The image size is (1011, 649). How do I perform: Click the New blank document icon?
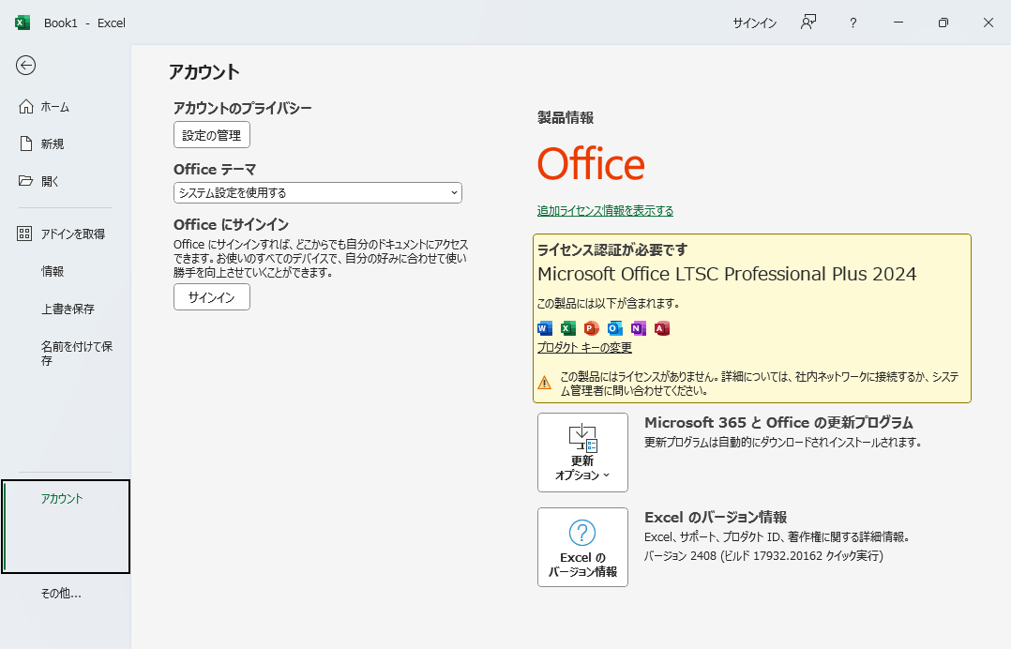[x=26, y=143]
